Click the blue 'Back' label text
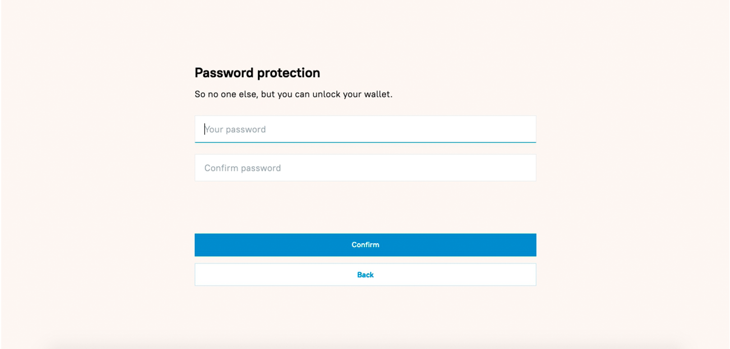 [365, 275]
